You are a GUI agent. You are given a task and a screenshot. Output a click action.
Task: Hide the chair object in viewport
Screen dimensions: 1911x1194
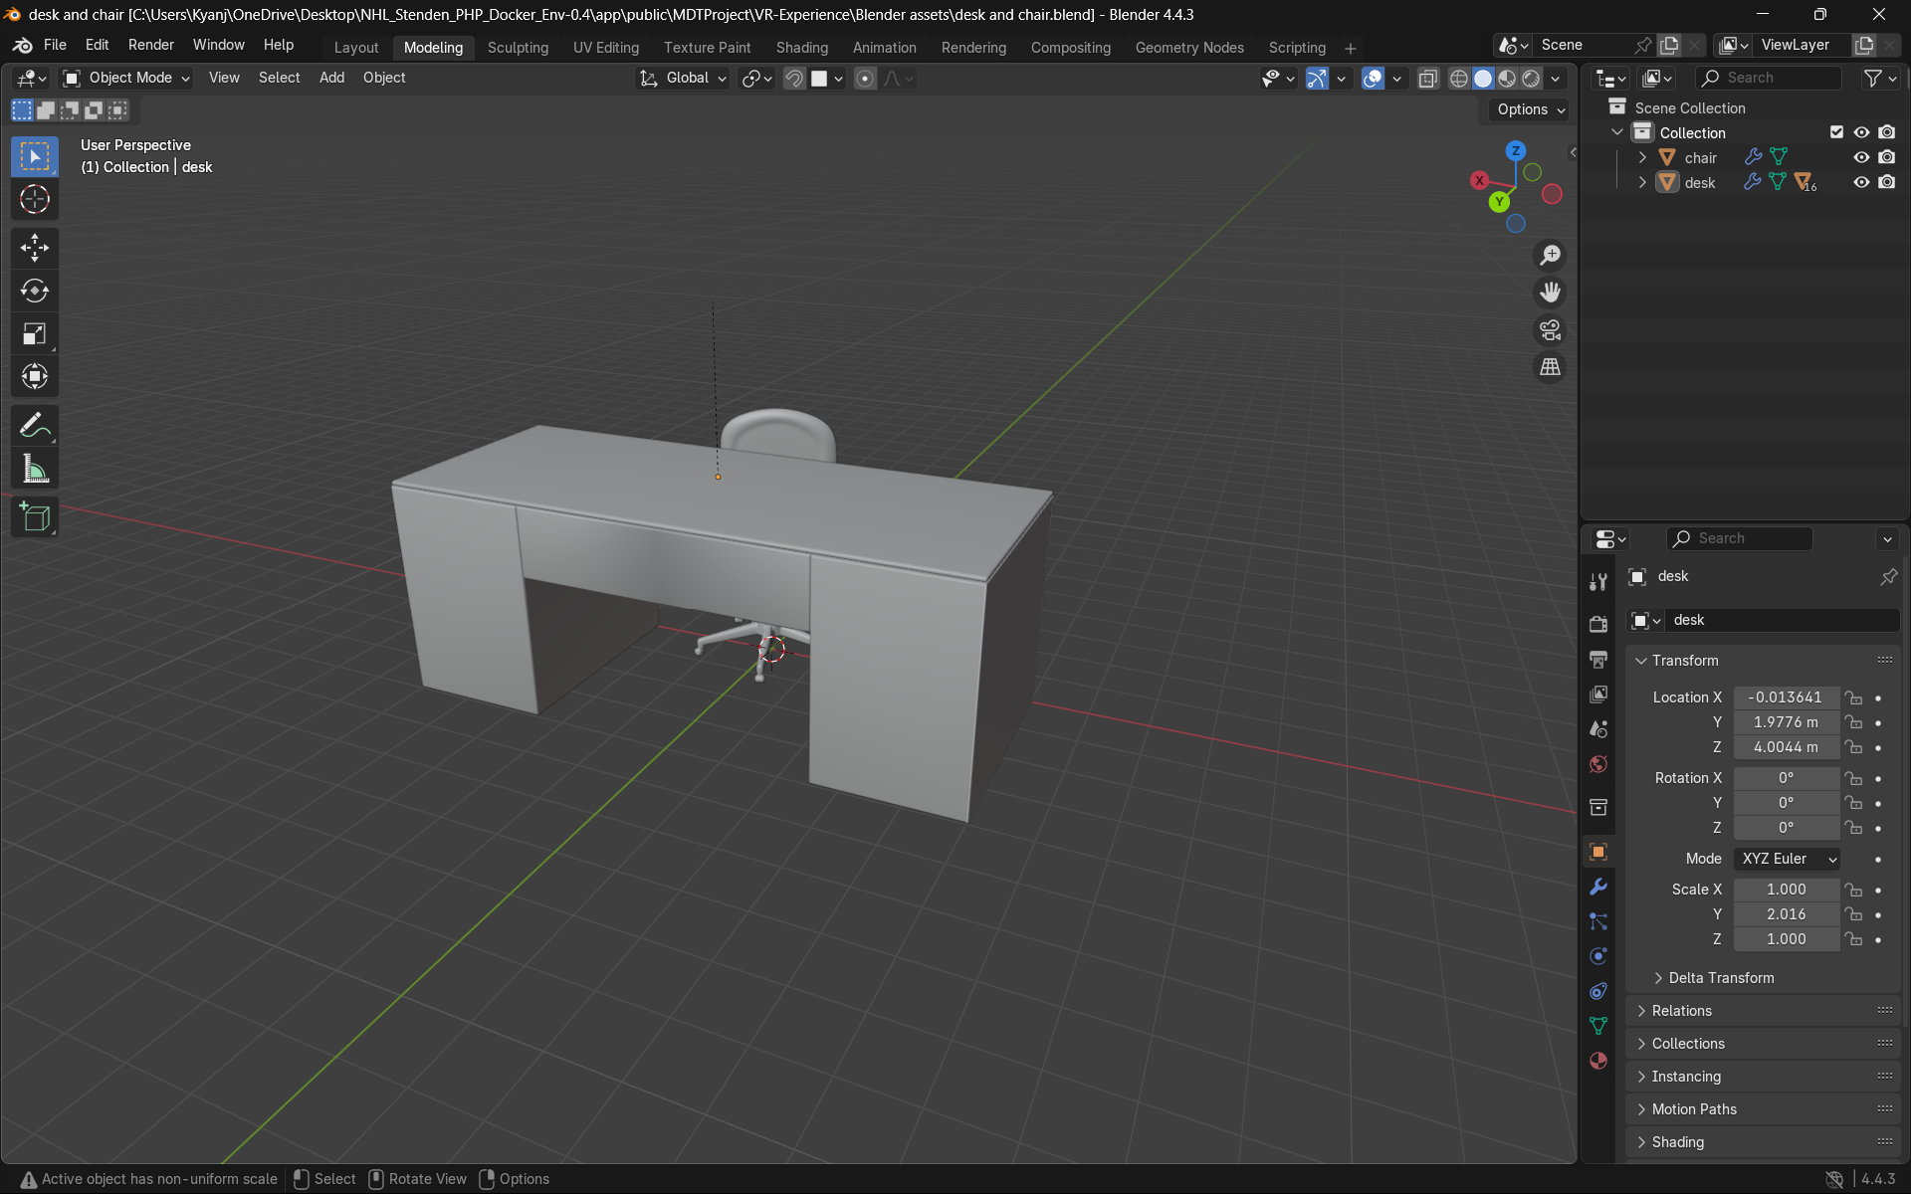click(x=1861, y=157)
